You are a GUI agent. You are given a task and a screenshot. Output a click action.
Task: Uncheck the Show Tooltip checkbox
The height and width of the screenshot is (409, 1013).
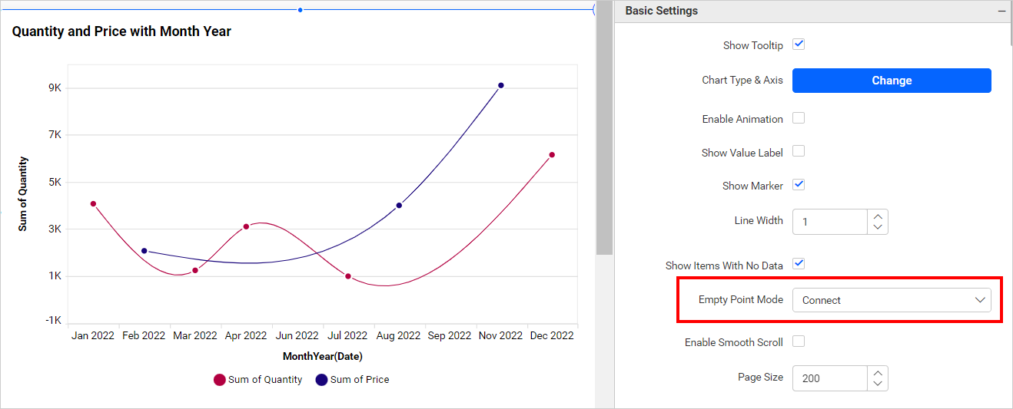(799, 45)
